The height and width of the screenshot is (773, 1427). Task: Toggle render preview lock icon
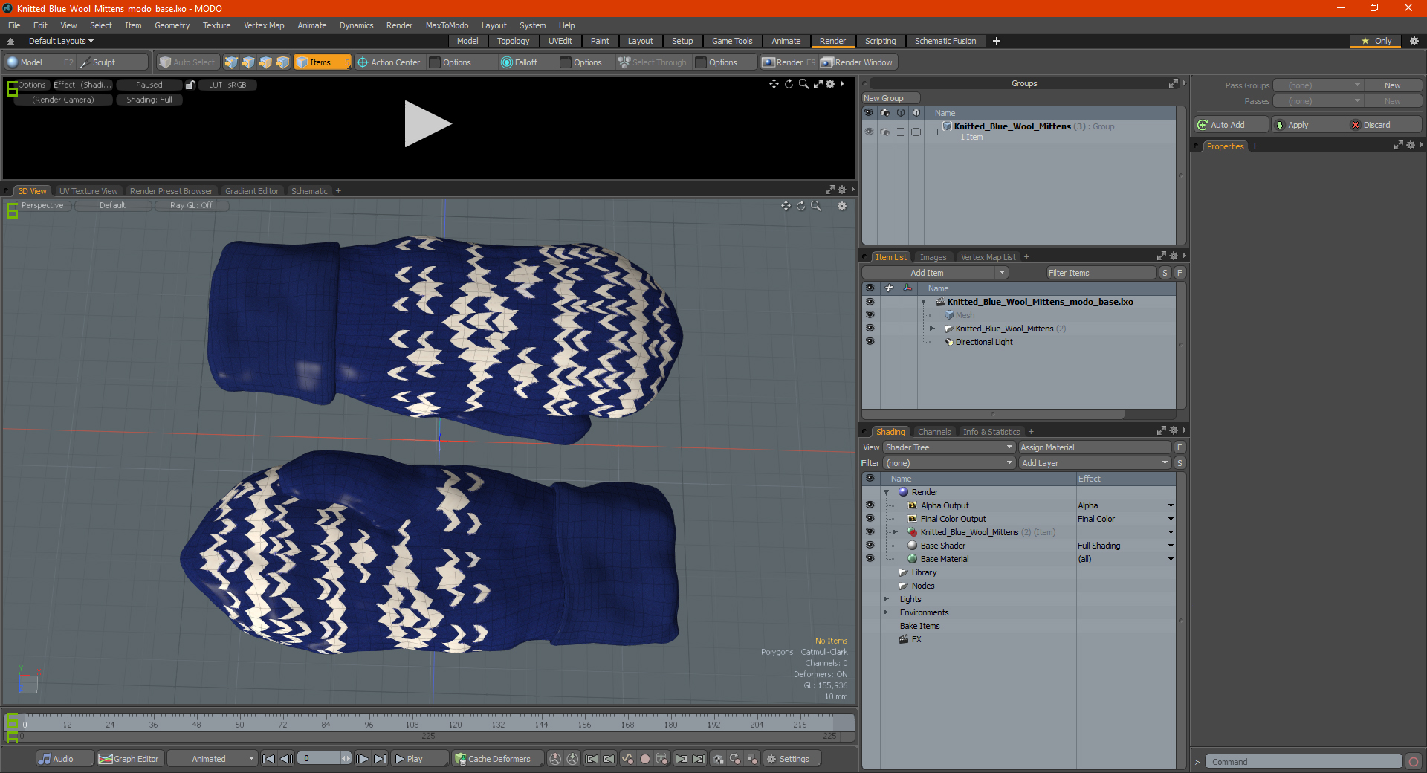point(190,85)
